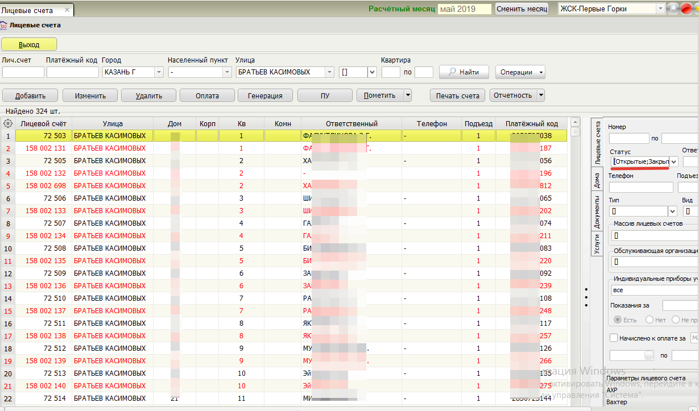This screenshot has width=699, height=411.
Task: Switch to the Дома vertical tab
Action: 597,180
